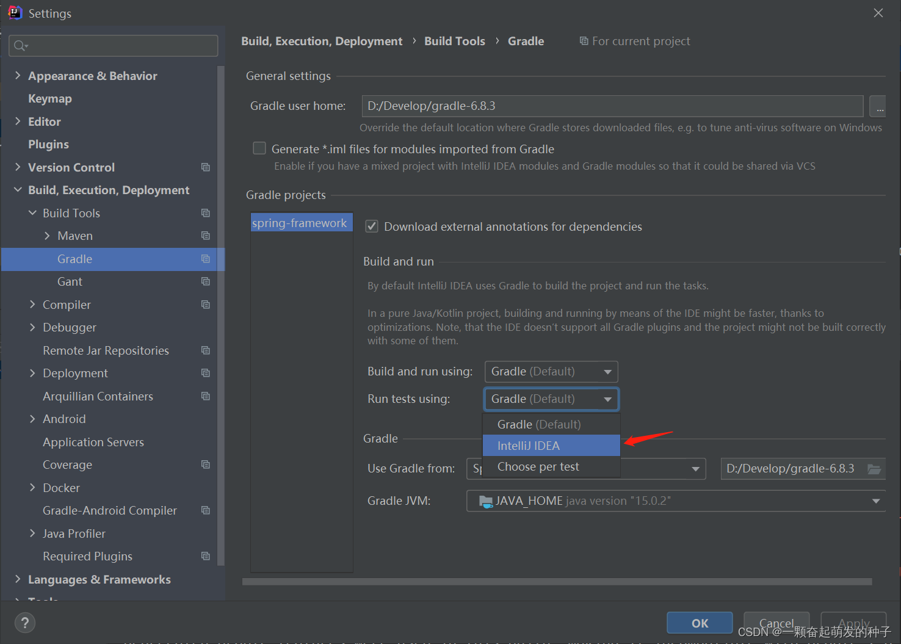Image resolution: width=901 pixels, height=644 pixels.
Task: Open Plugins settings page
Action: (x=48, y=144)
